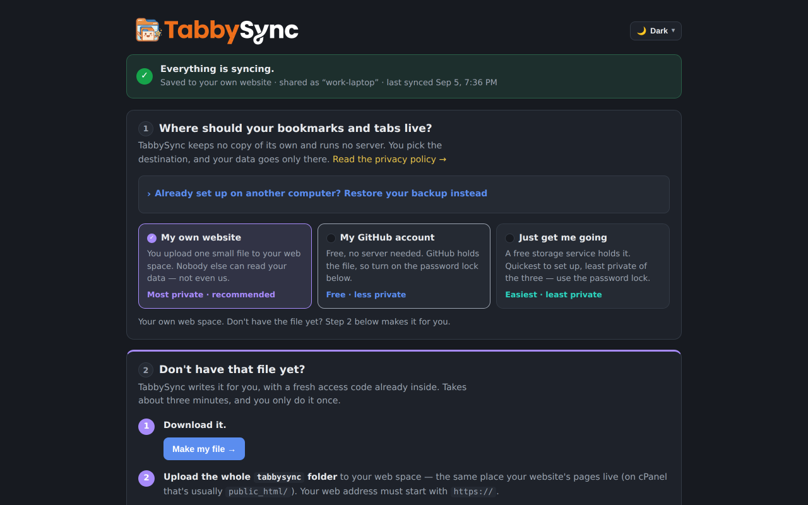Viewport: 808px width, 505px height.
Task: Click the Don't have that file yet heading
Action: point(232,369)
